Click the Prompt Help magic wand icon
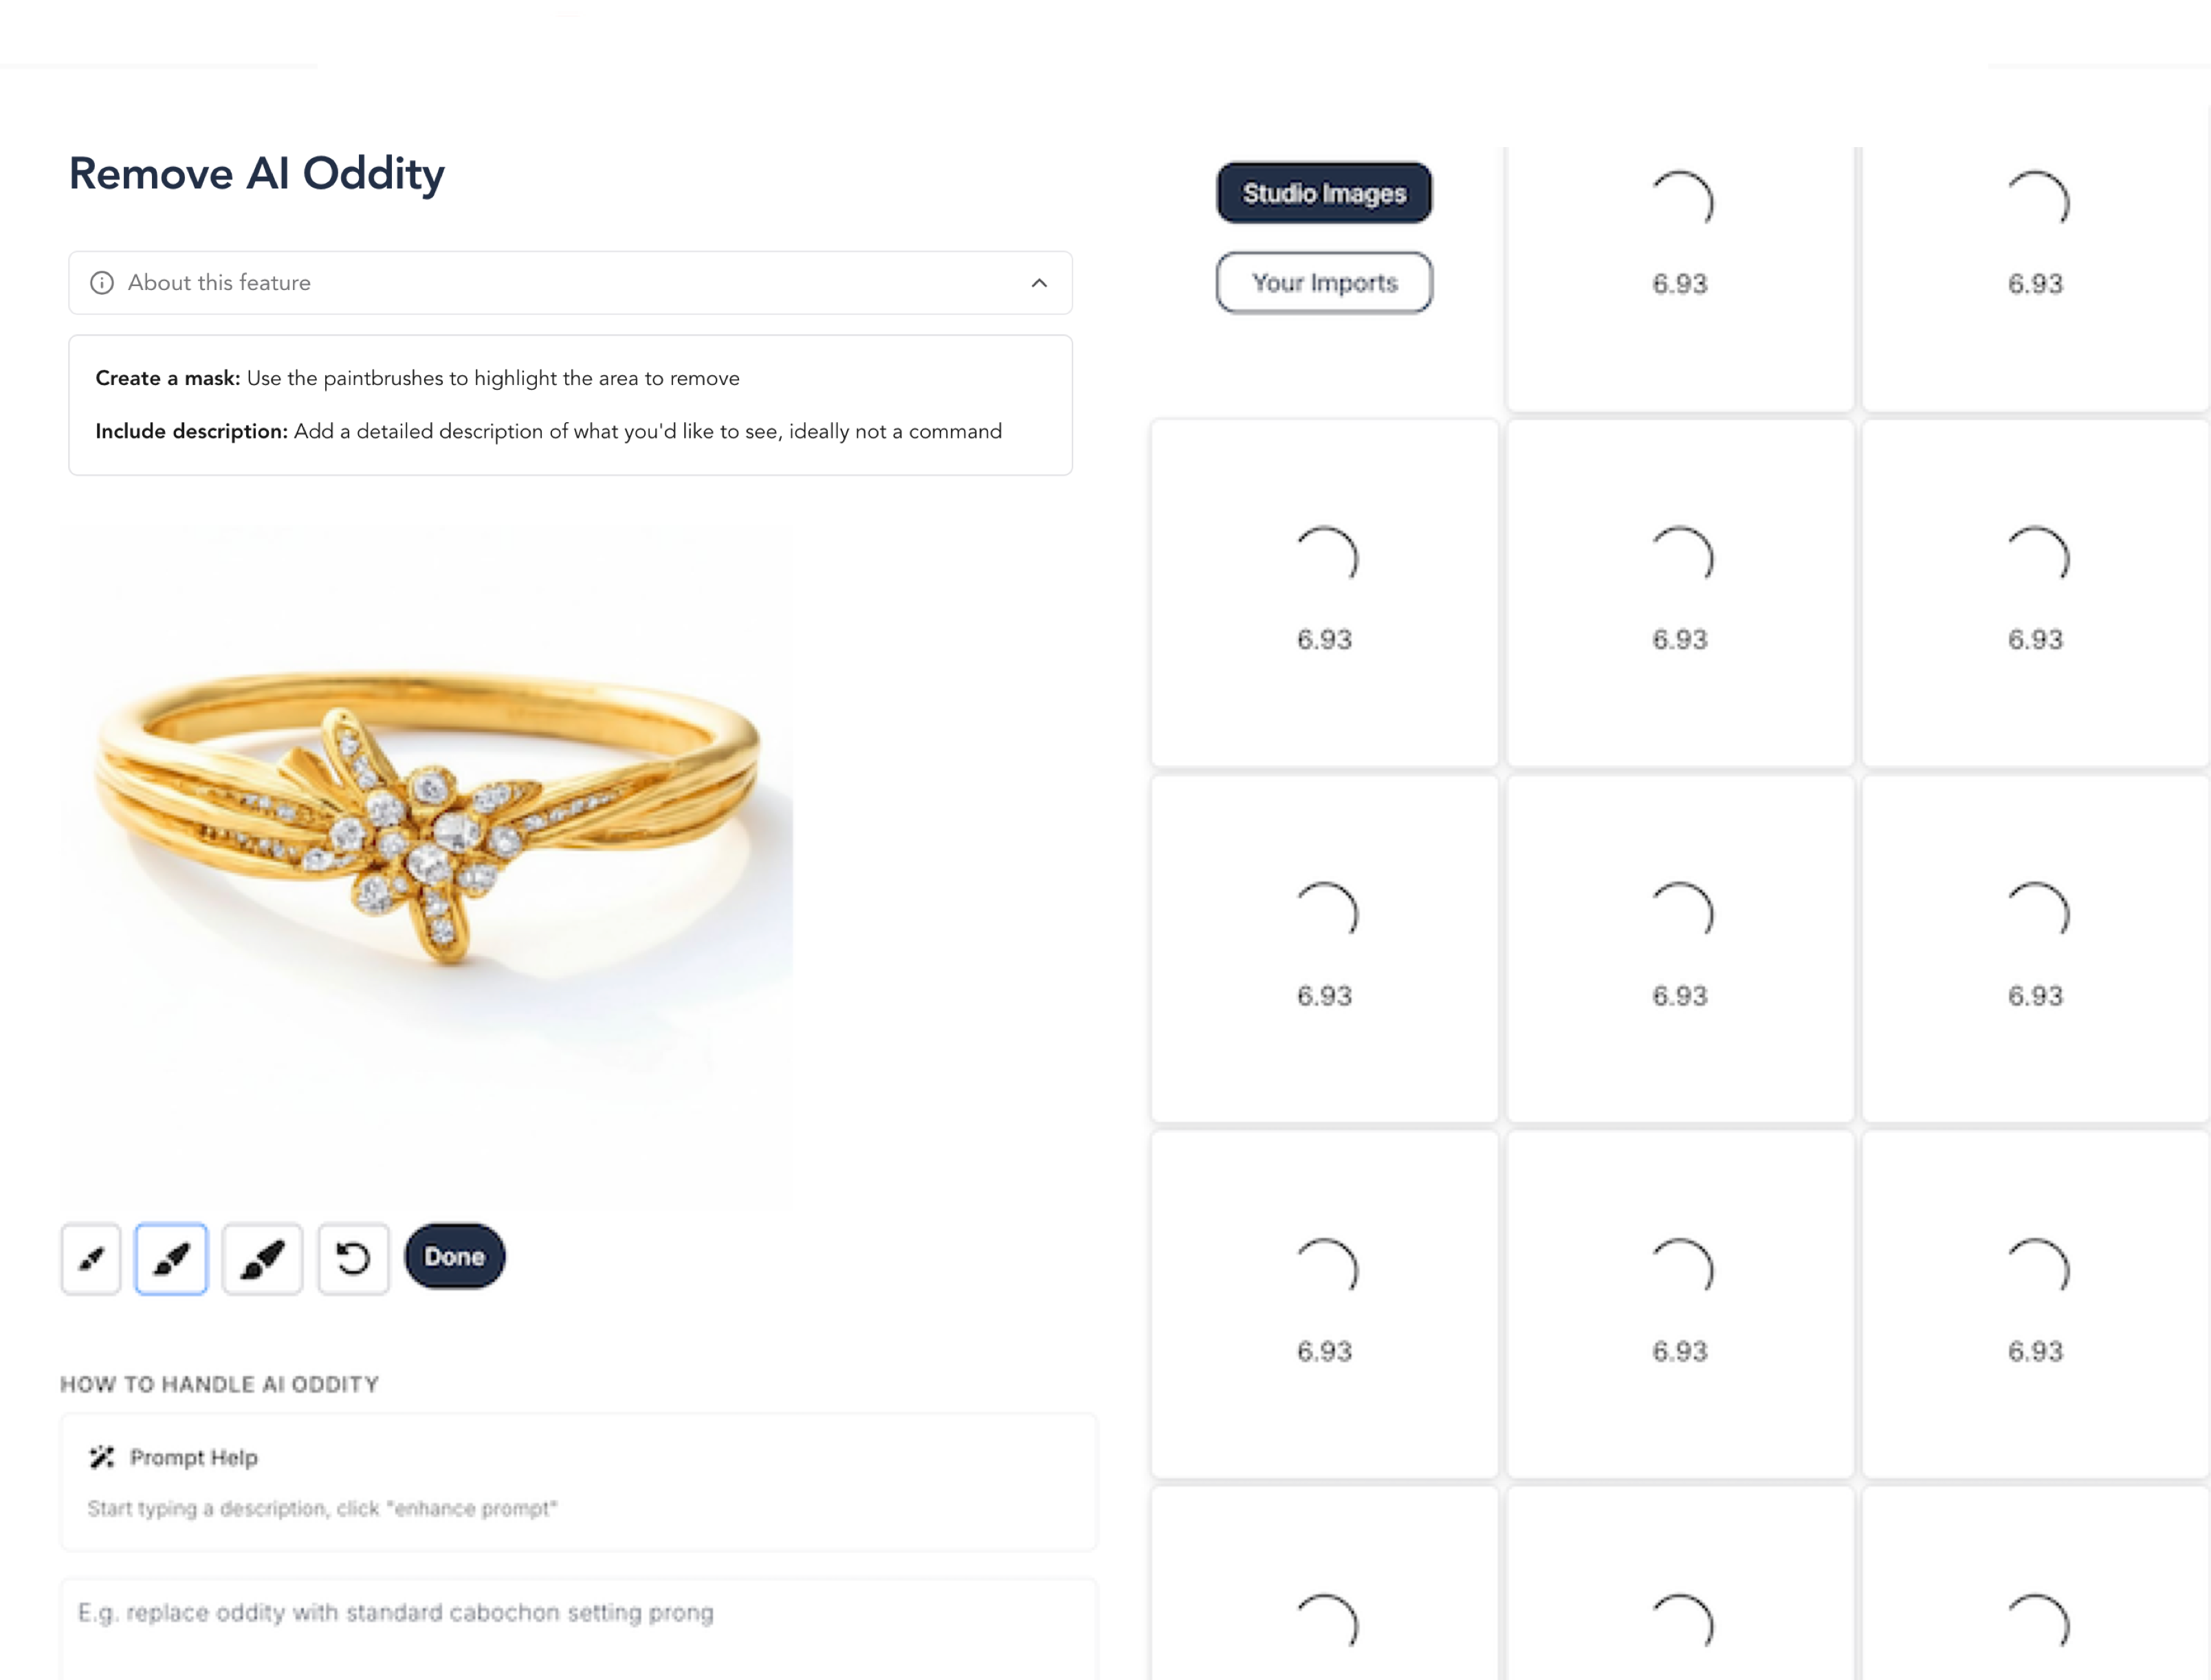The width and height of the screenshot is (2211, 1680). click(x=102, y=1456)
